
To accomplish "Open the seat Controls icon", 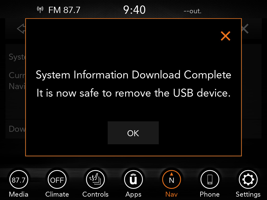I will coord(95,180).
